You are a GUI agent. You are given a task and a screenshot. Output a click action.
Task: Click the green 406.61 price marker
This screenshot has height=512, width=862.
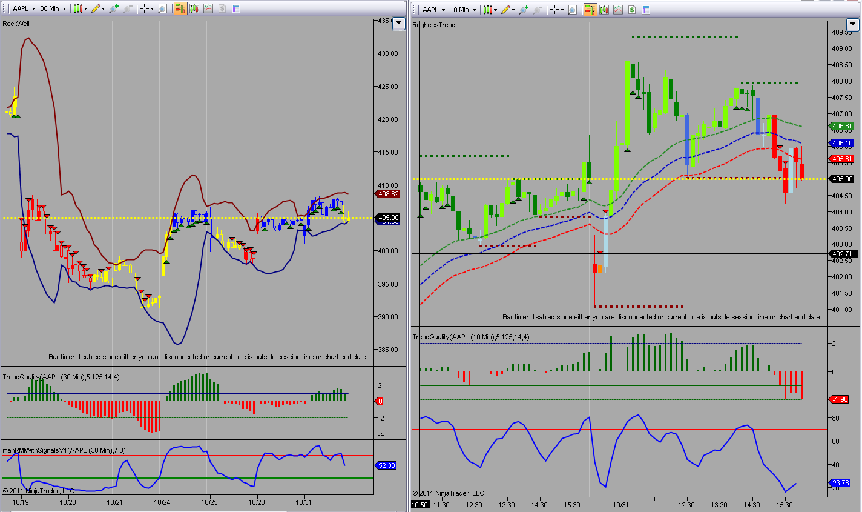tap(842, 126)
